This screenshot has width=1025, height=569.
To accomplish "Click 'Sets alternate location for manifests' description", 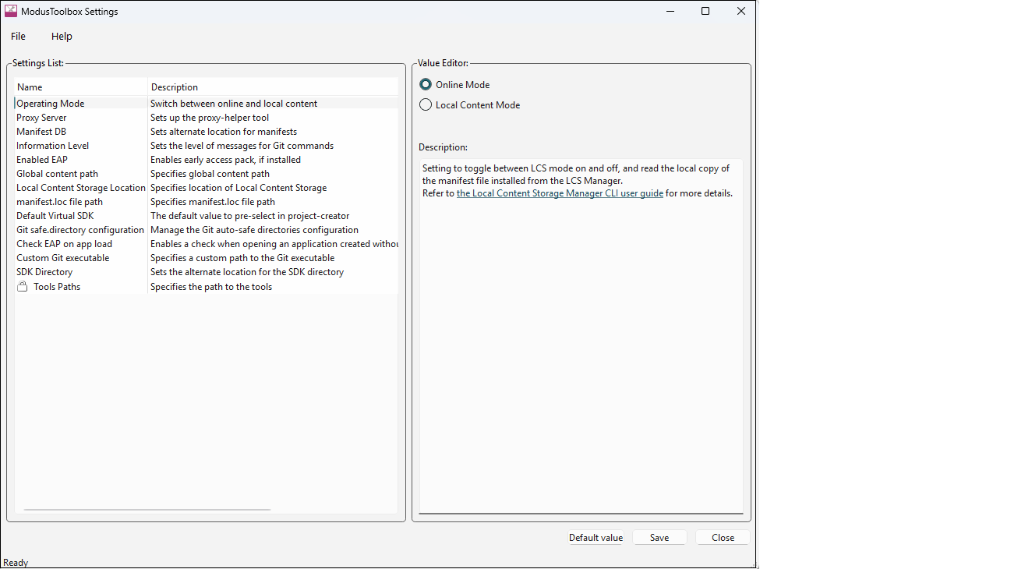I will click(224, 132).
